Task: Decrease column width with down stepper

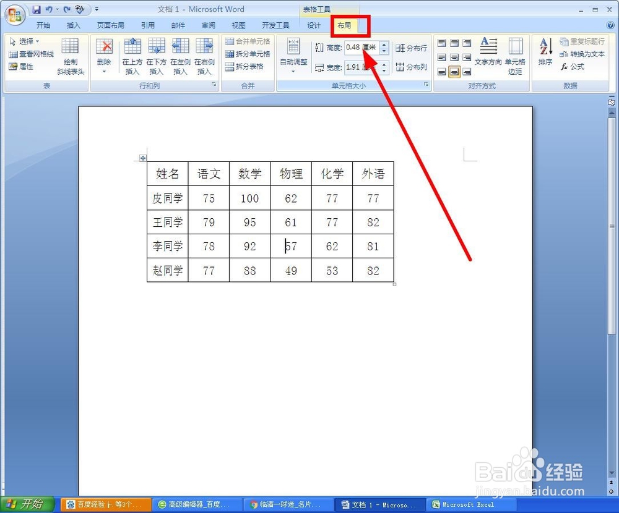Action: tap(384, 70)
